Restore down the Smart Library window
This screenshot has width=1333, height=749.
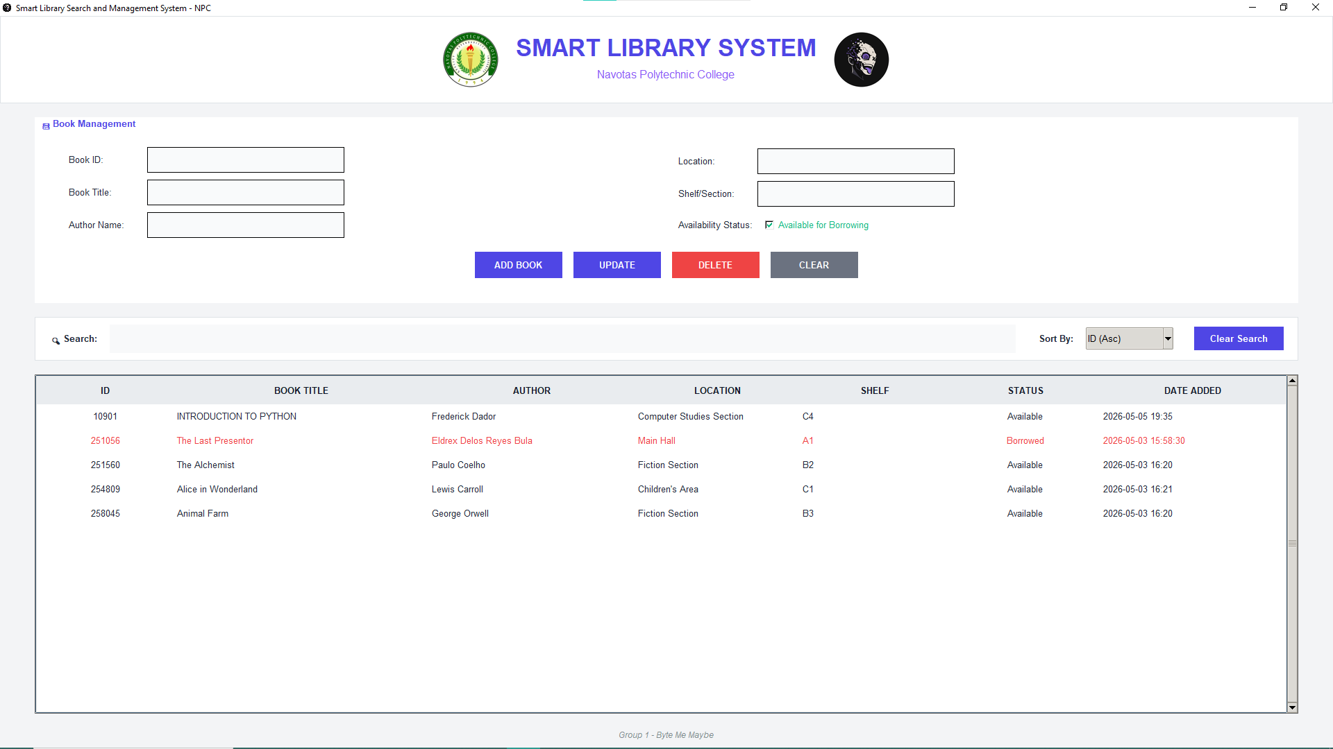[1284, 8]
